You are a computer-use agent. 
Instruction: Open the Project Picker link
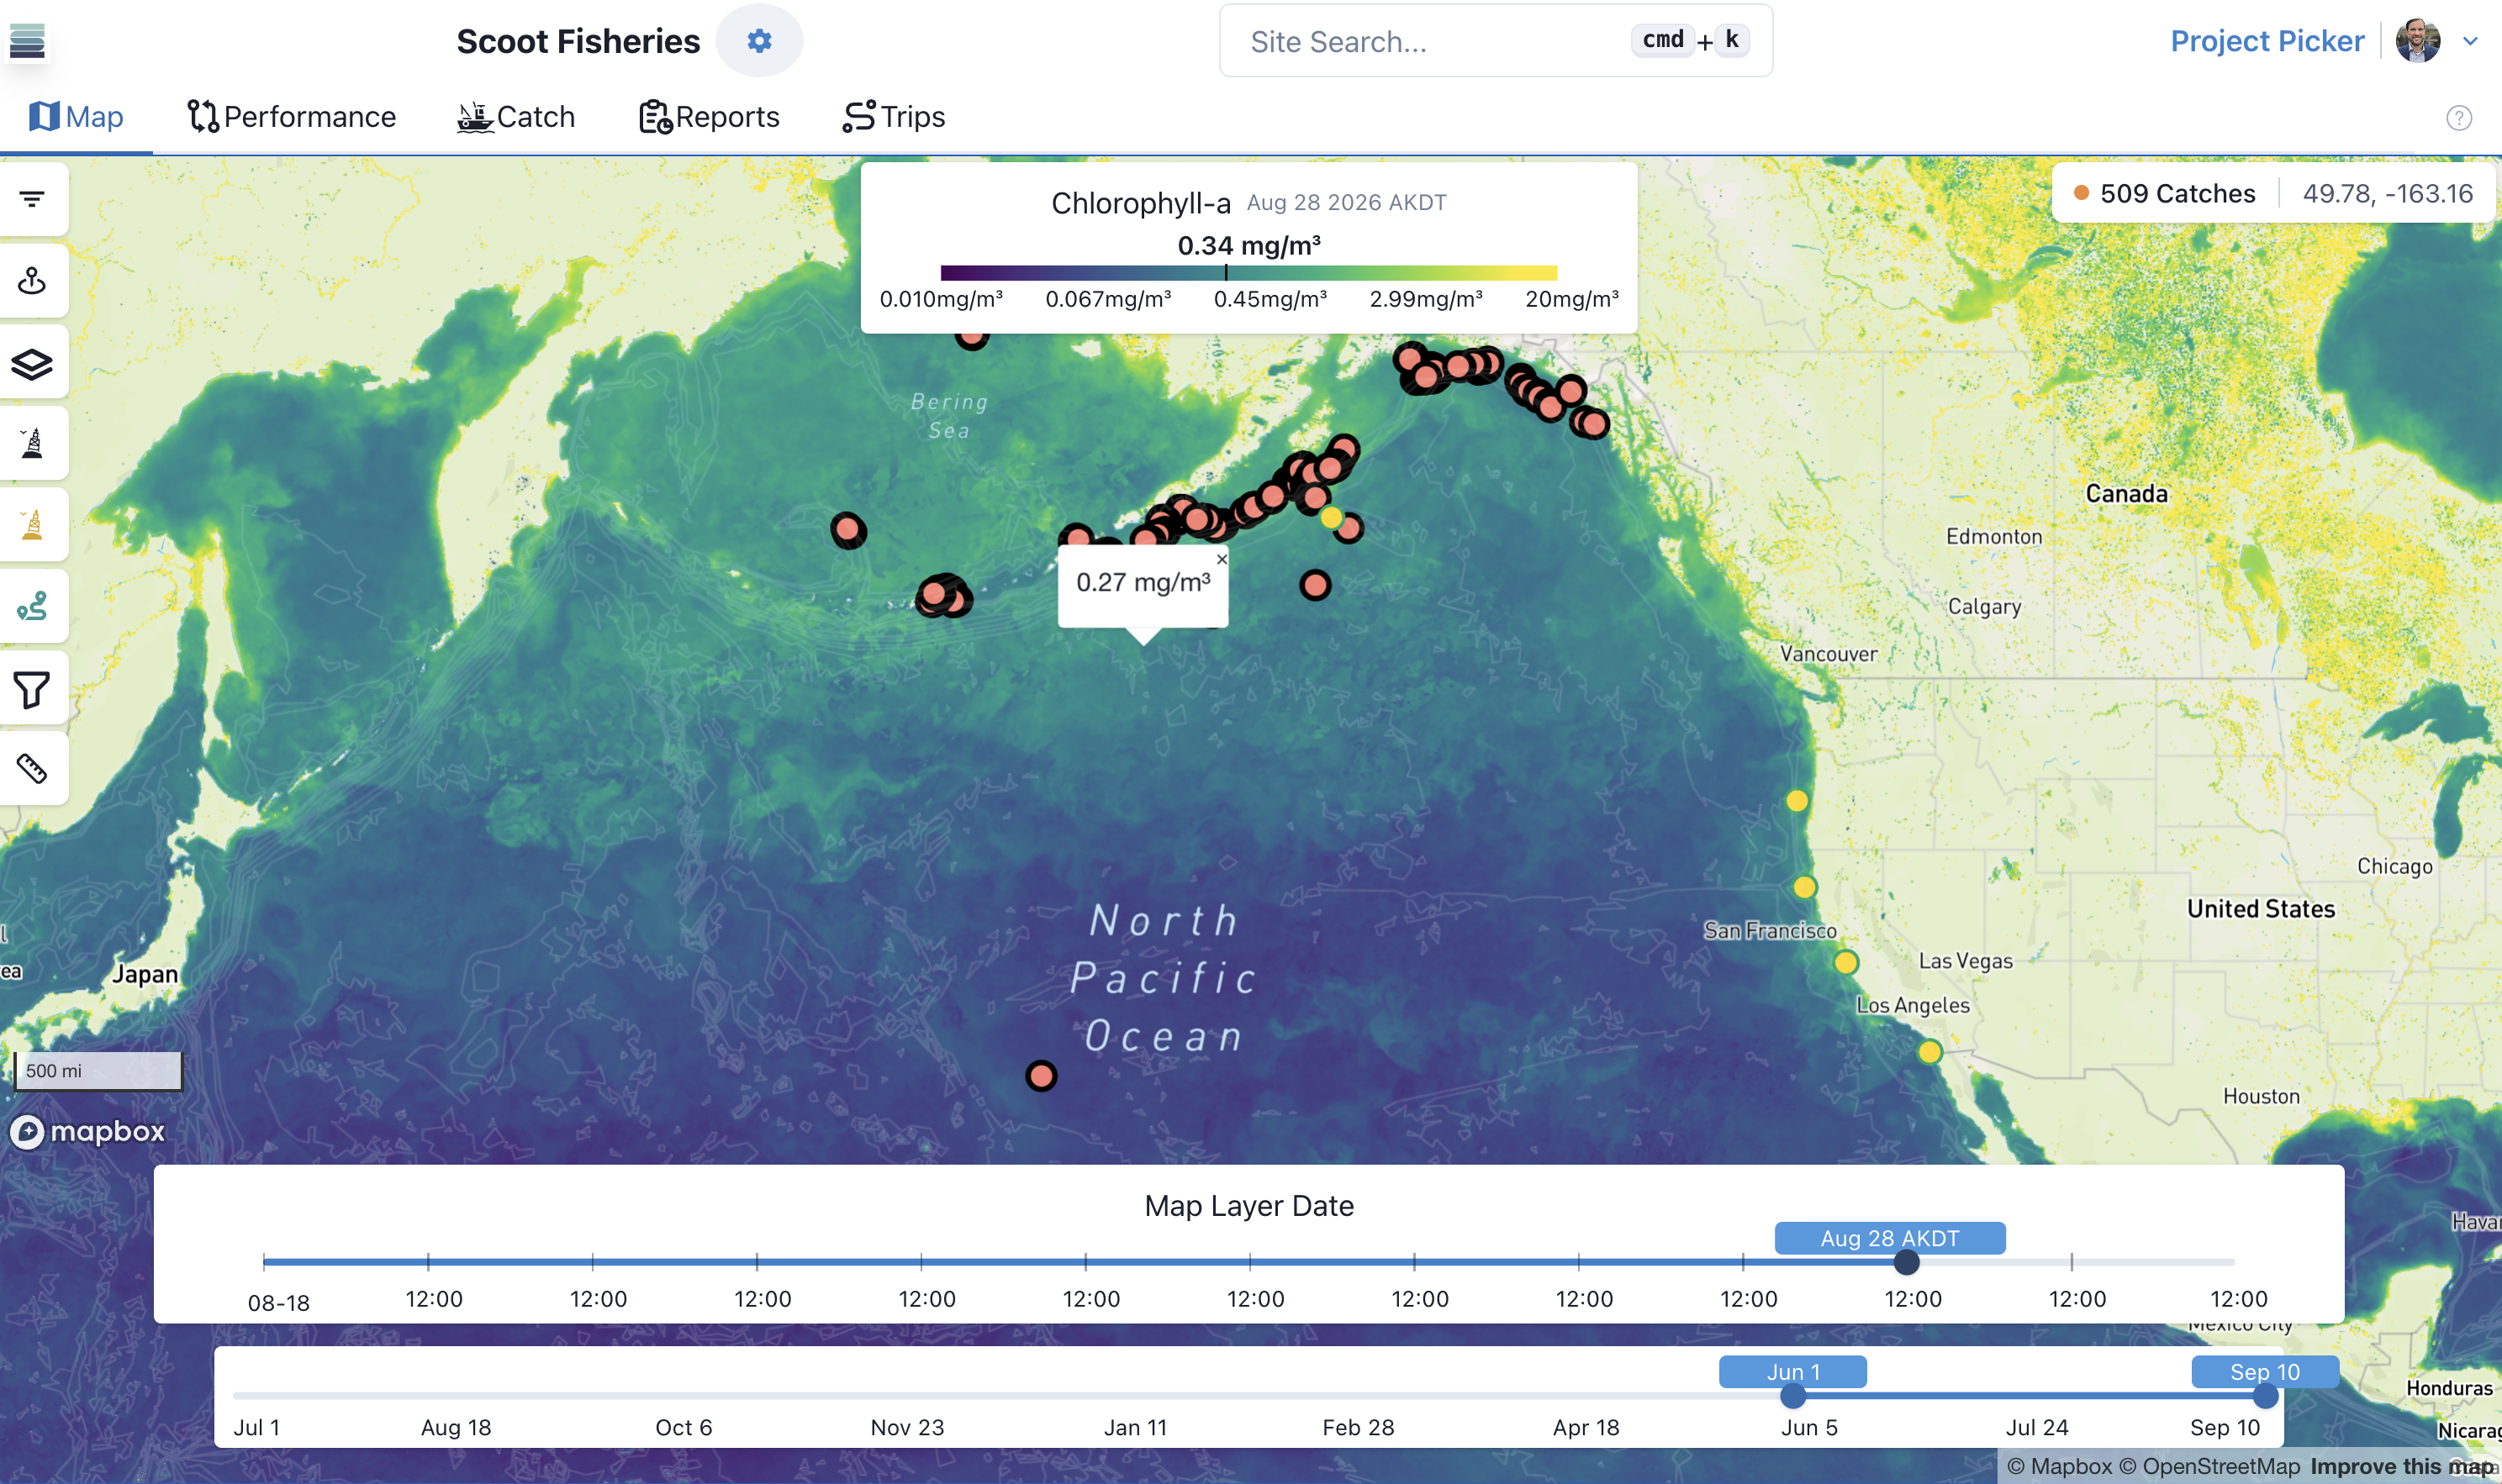click(2267, 41)
